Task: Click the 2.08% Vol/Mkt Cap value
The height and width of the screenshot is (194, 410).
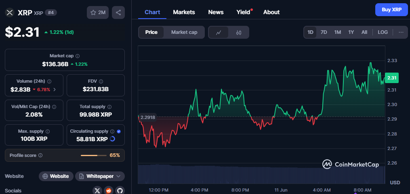Action: click(34, 115)
